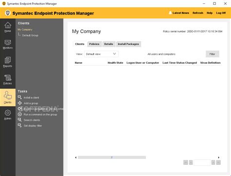Open the Monitors section
The width and height of the screenshot is (231, 176).
click(8, 44)
